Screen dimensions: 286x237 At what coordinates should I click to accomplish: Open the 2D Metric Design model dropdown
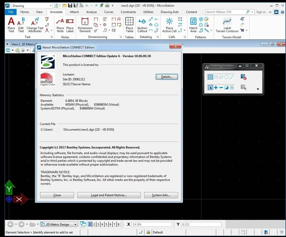click(59, 224)
